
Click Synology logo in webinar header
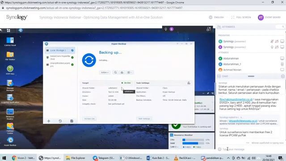(x=17, y=17)
